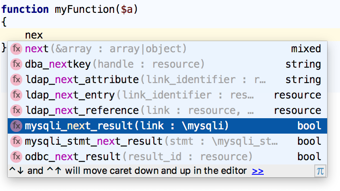Click the fx icon beside dba_nextkey

16,64
